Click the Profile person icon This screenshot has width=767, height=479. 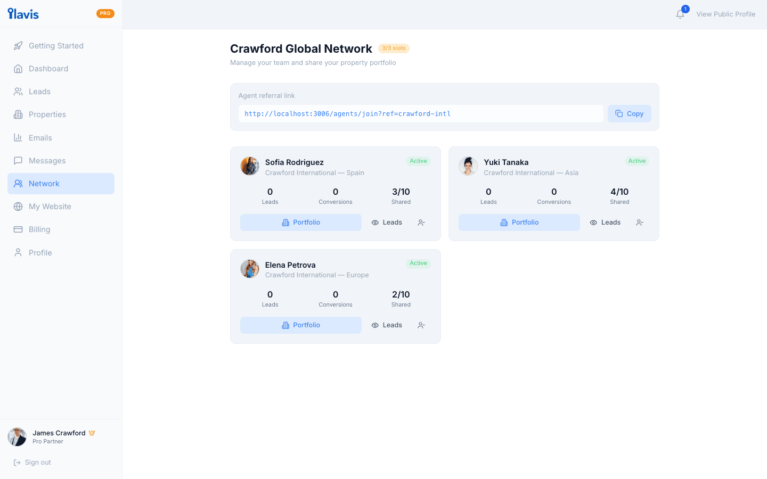click(x=19, y=252)
